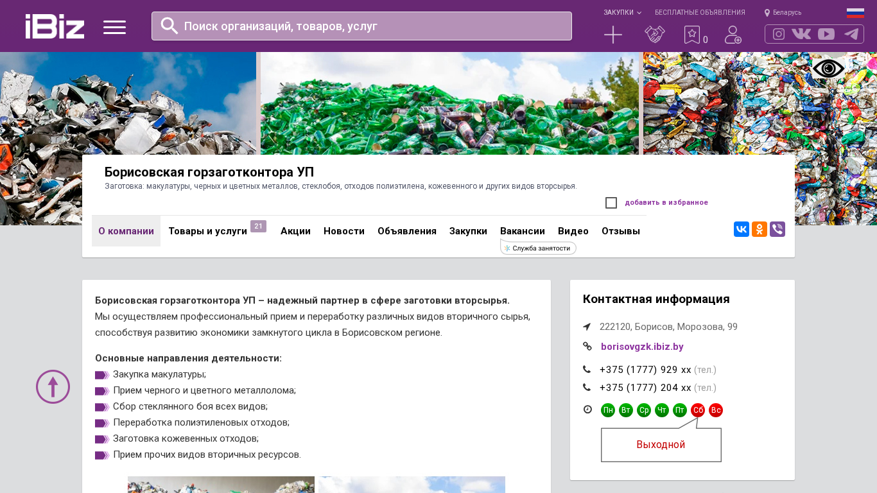The image size is (877, 493).
Task: Open the YouTube social icon
Action: 826,34
